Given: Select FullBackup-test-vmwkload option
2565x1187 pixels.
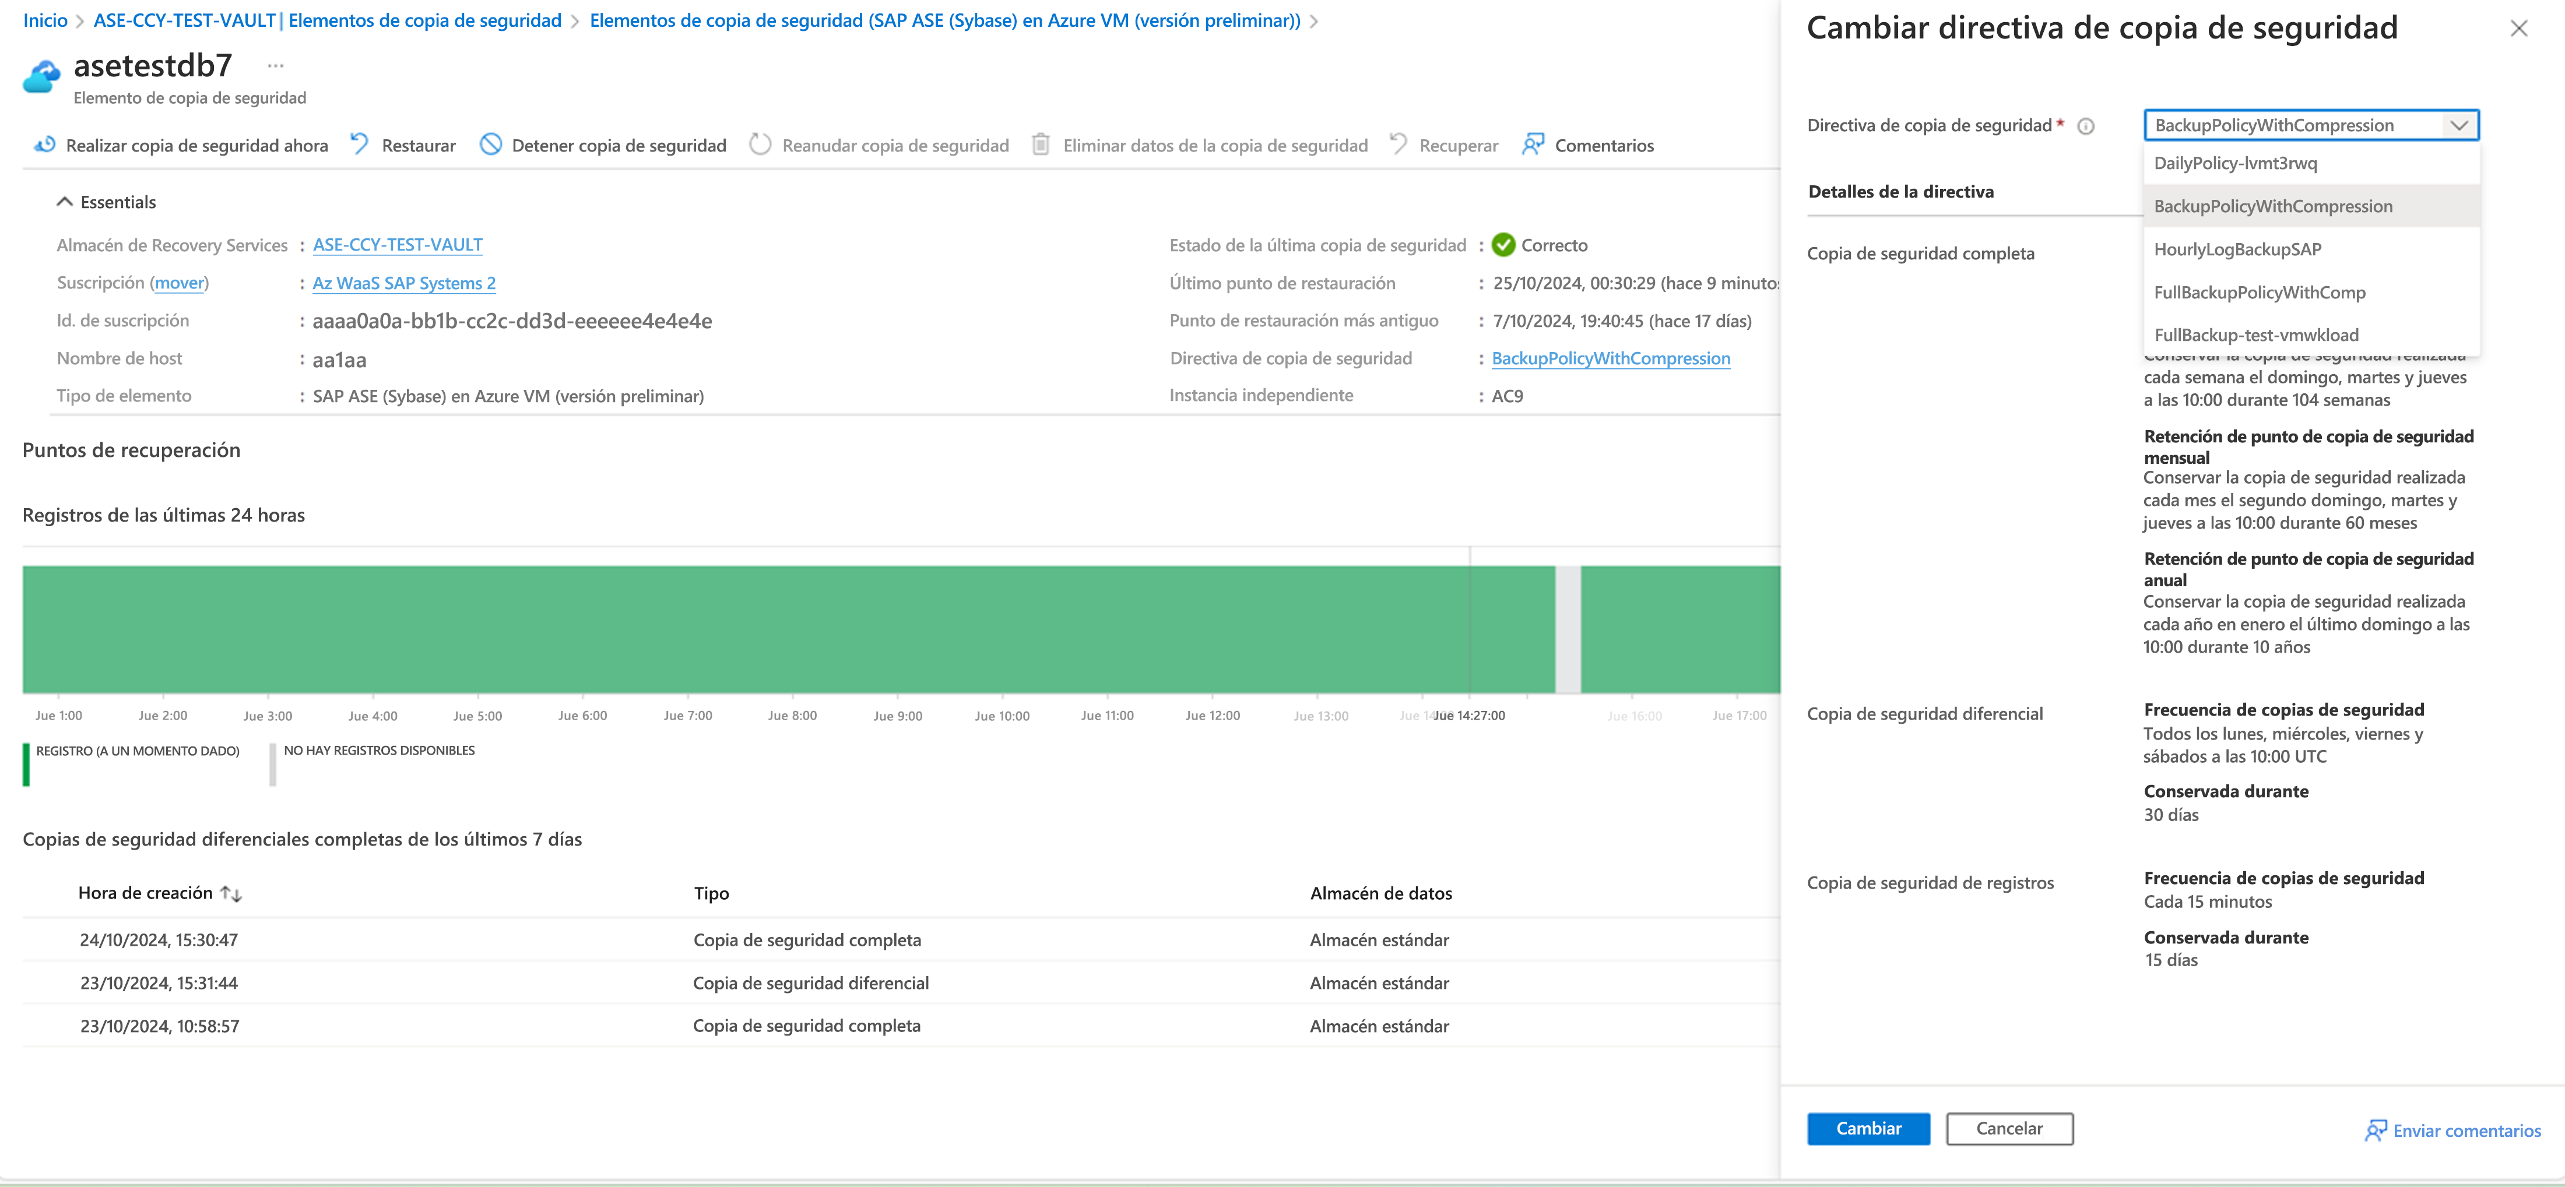Looking at the screenshot, I should 2255,335.
